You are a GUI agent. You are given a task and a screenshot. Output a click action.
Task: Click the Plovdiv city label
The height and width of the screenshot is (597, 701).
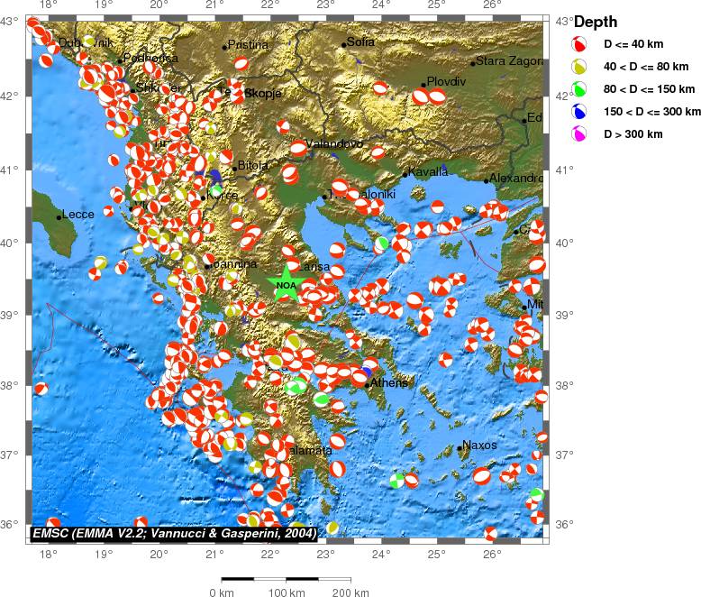pos(446,81)
